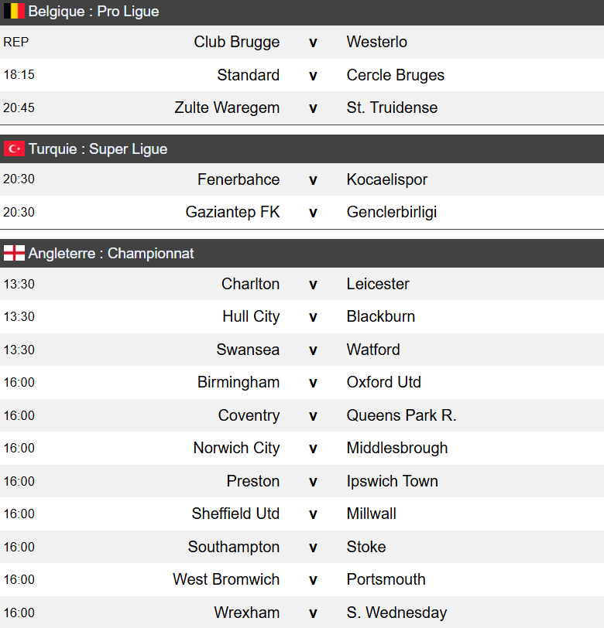Open the Swansea v Watford fixture
The height and width of the screenshot is (628, 604).
pos(313,350)
